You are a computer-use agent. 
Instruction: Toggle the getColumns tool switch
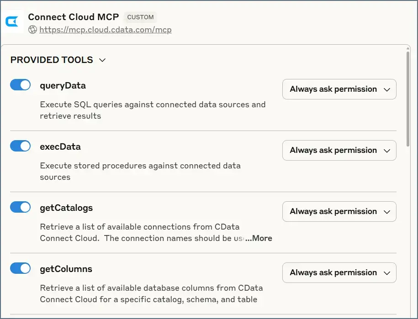20,268
